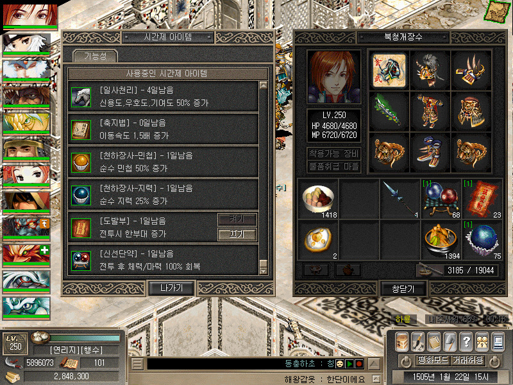This screenshot has height=385, width=513.
Task: Open the question mark help icon
Action: [x=466, y=342]
